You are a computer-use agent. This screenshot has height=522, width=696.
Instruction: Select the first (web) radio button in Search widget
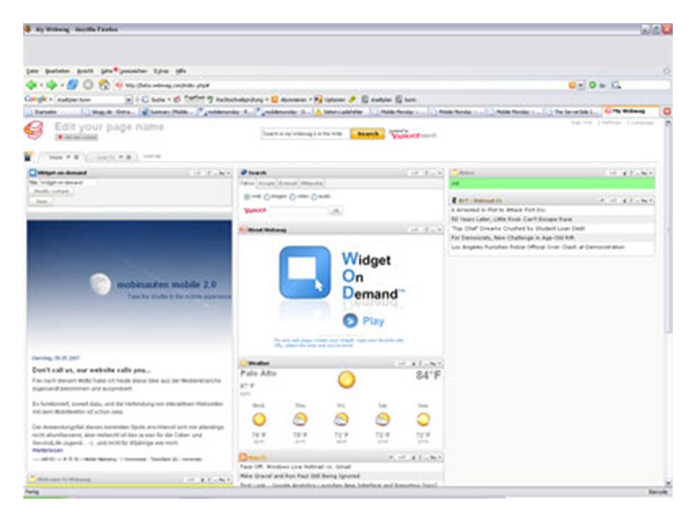tap(247, 196)
